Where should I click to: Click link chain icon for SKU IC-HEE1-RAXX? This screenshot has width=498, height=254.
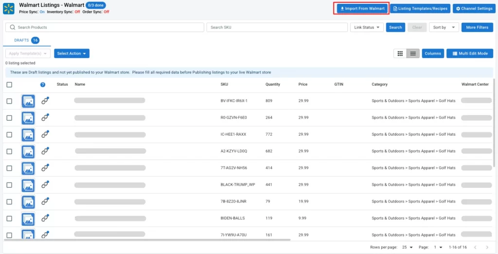(x=45, y=134)
